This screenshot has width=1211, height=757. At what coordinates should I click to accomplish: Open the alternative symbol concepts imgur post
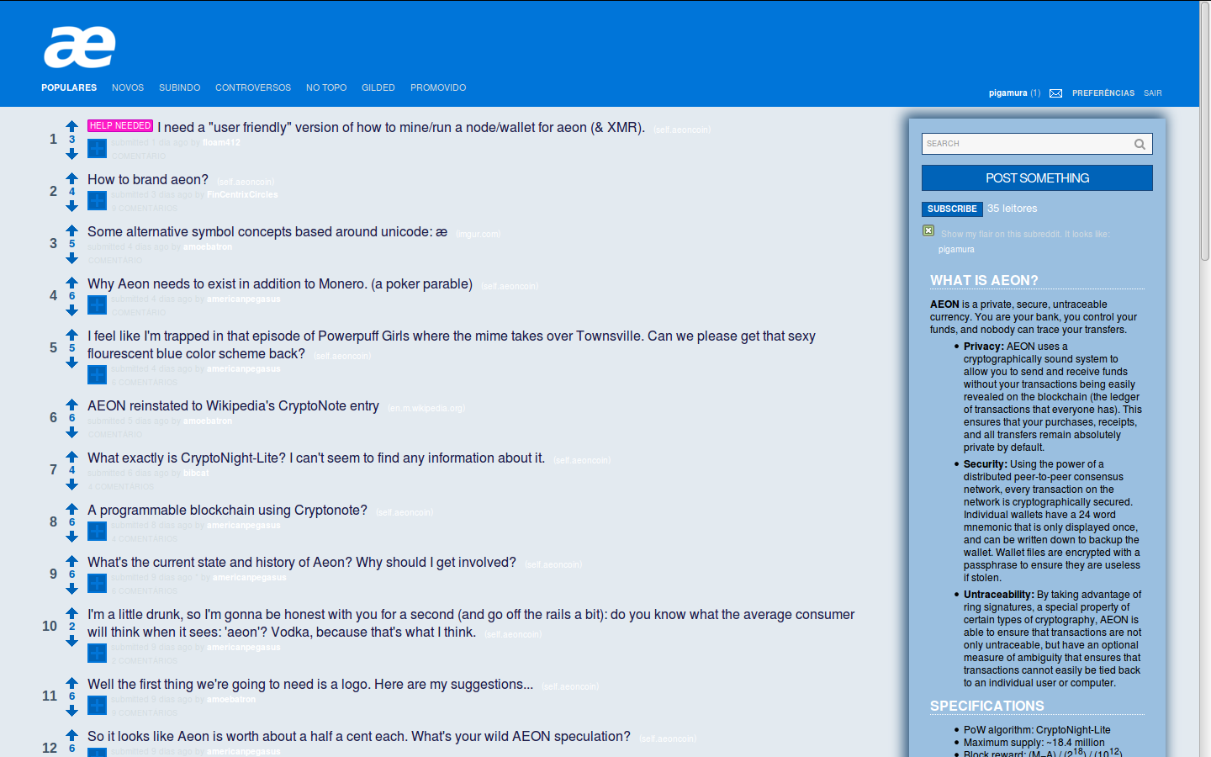(267, 231)
